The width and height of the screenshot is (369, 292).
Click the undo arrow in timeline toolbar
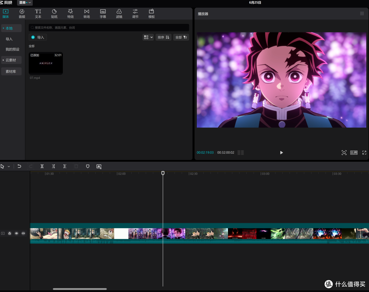click(x=19, y=166)
